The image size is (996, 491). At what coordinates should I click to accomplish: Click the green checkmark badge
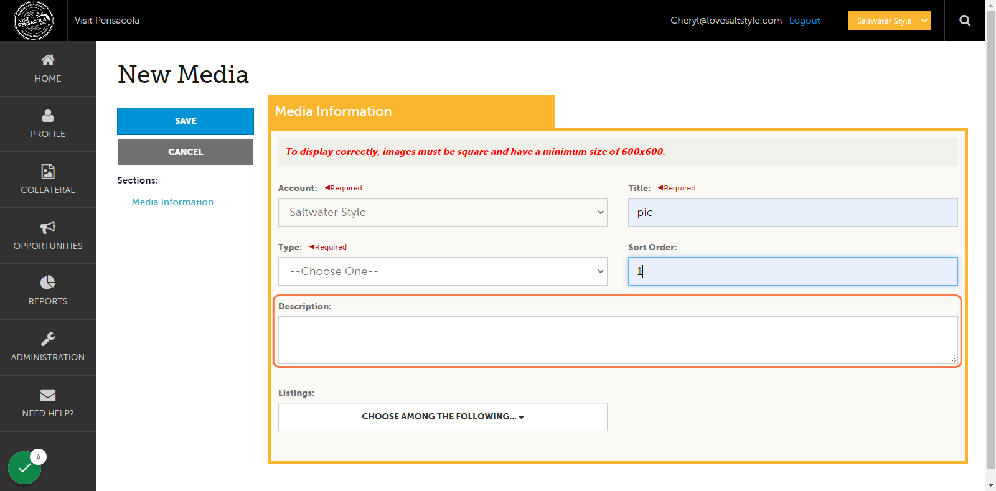[25, 467]
